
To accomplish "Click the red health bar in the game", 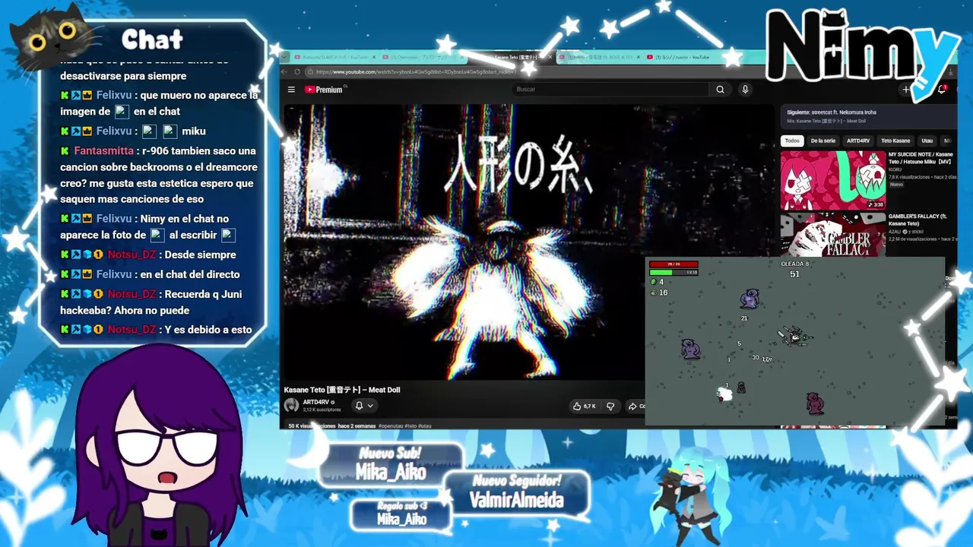I will [x=673, y=264].
